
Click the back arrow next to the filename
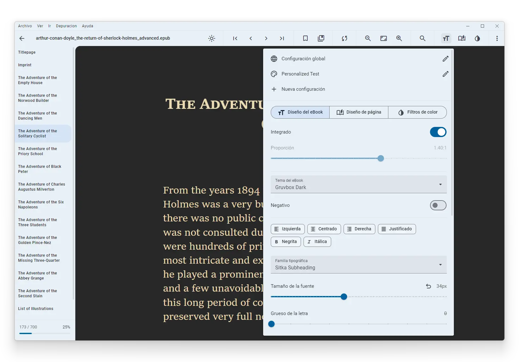point(22,38)
